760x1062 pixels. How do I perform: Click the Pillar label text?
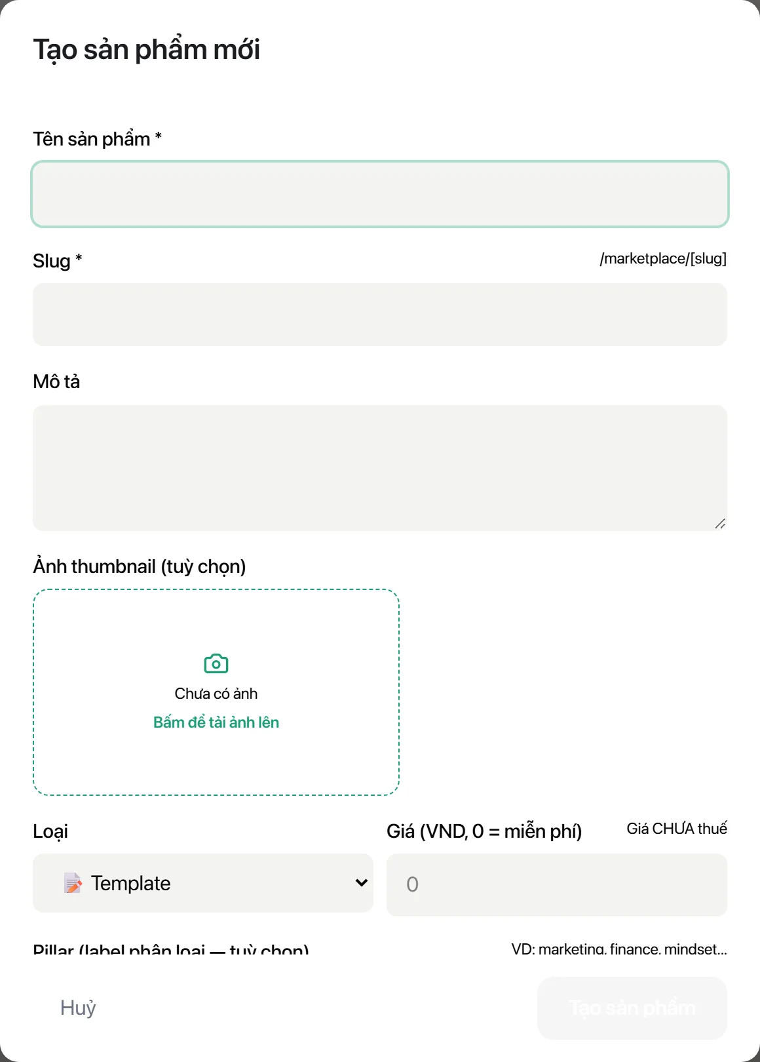[x=171, y=948]
